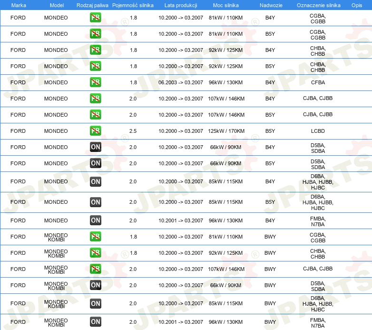Click the Model column header

tap(57, 5)
